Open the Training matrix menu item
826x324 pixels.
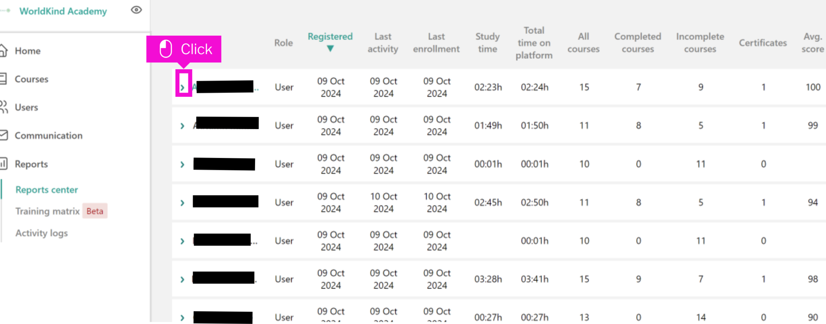(x=47, y=211)
